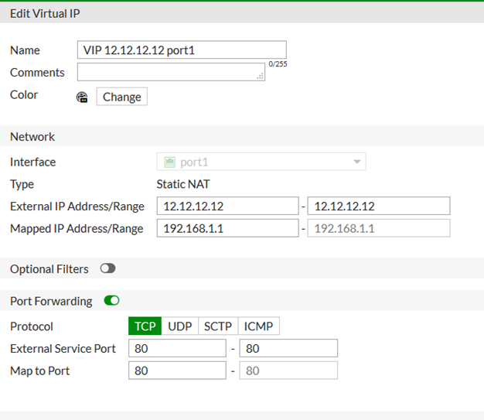Toggle the Optional Filters switch
This screenshot has height=420, width=484.
(107, 268)
